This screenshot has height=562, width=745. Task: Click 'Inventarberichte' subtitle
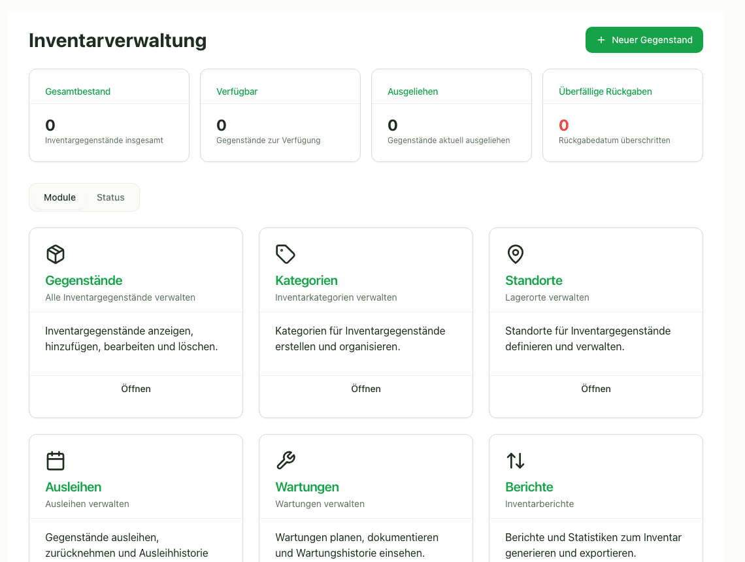coord(539,504)
